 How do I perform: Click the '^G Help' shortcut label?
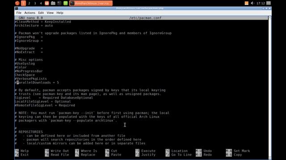coord(22,151)
